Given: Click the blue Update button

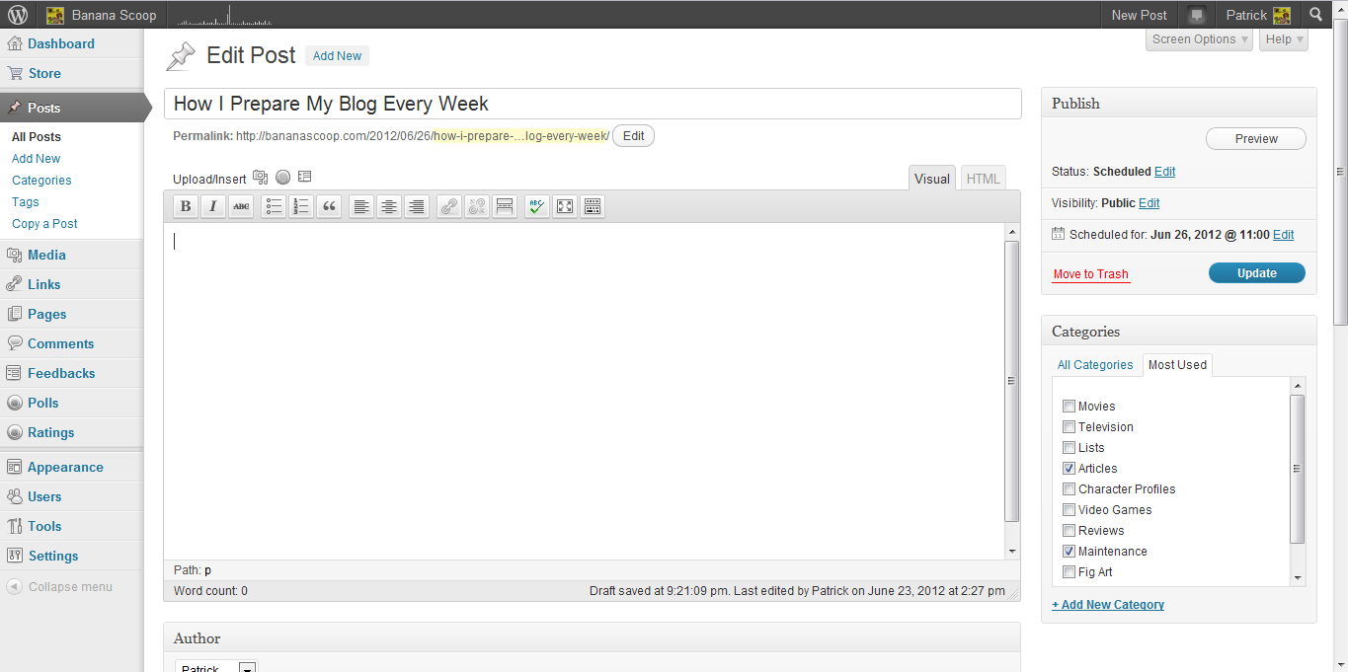Looking at the screenshot, I should [x=1256, y=273].
